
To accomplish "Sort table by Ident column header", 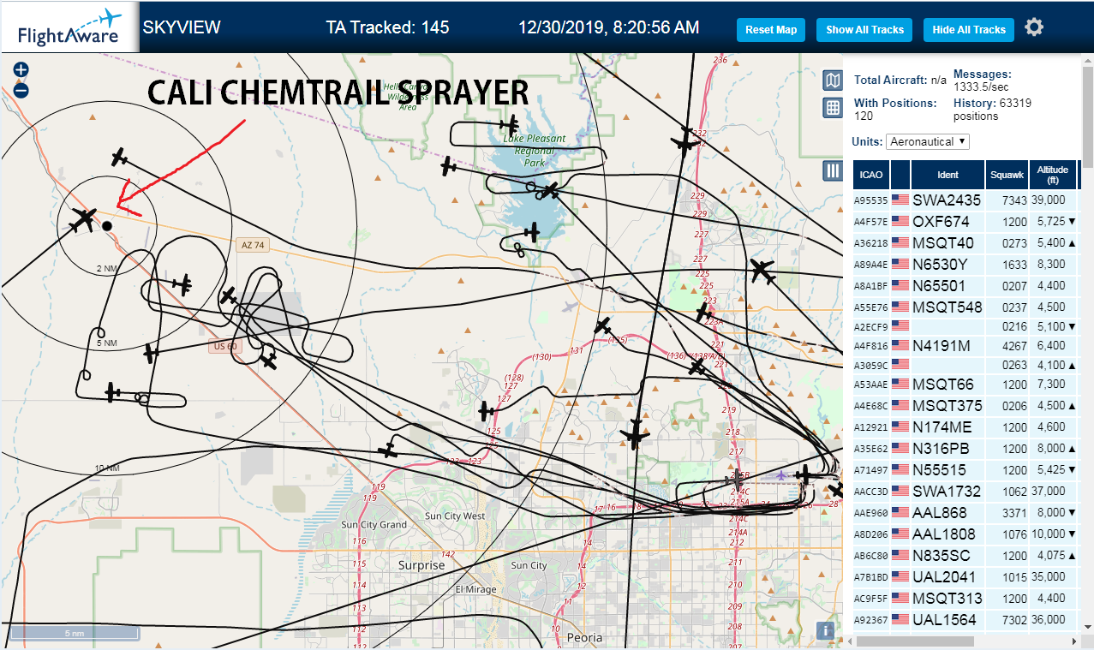I will [x=948, y=175].
